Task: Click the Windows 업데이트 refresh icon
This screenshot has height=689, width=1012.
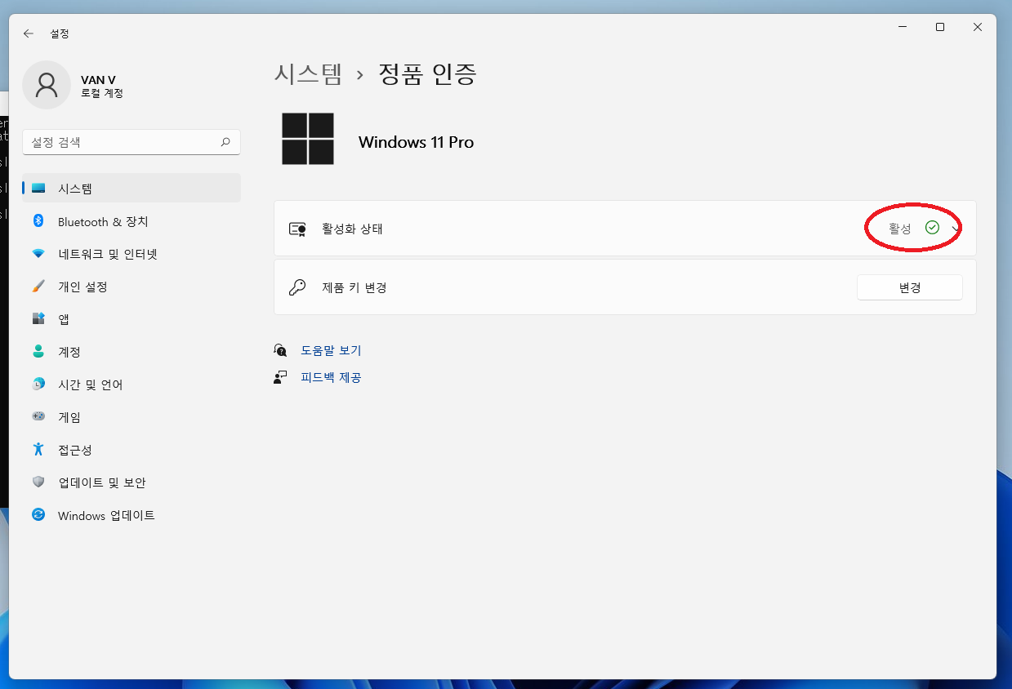Action: pyautogui.click(x=38, y=515)
